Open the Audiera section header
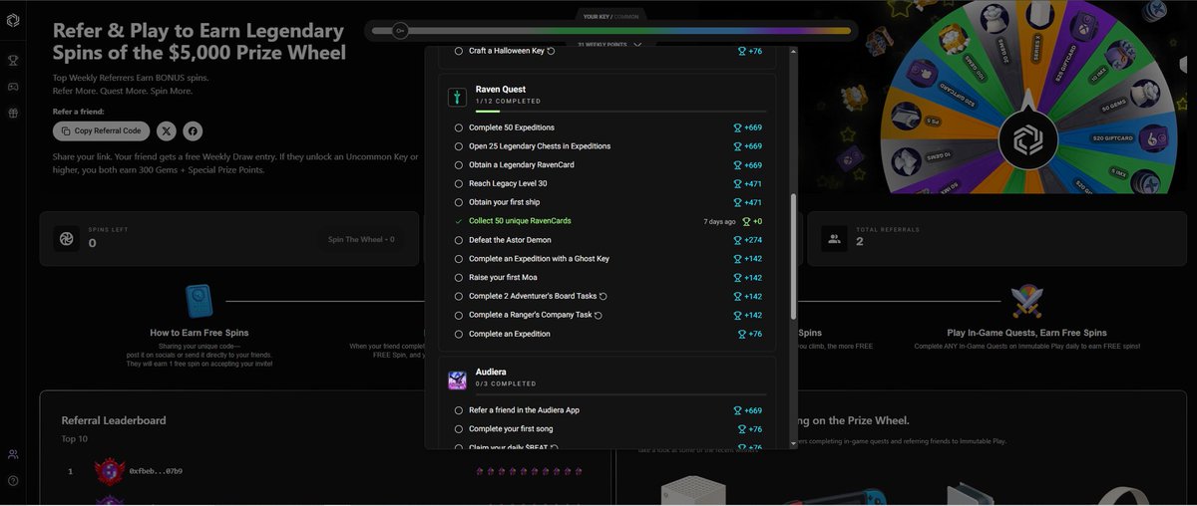Image resolution: width=1197 pixels, height=506 pixels. [x=609, y=379]
